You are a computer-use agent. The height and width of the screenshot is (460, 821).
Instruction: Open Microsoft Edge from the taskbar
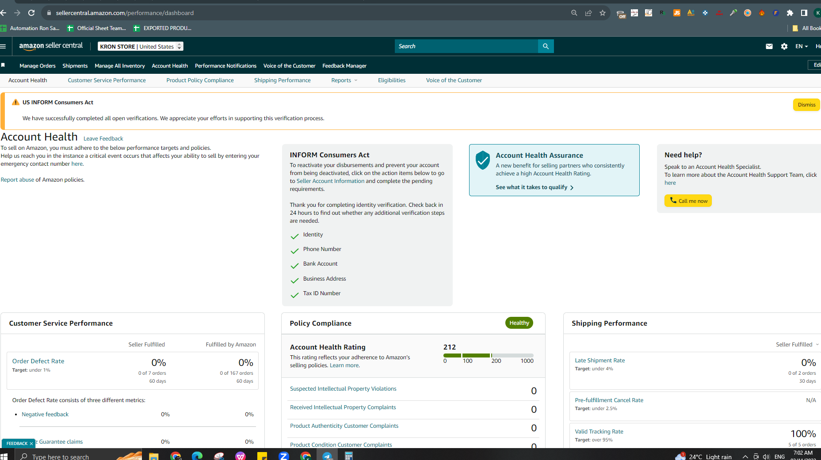point(197,456)
